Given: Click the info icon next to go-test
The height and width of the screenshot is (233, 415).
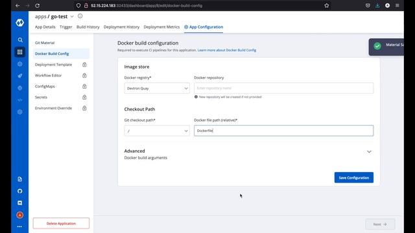Looking at the screenshot, I should [80, 16].
